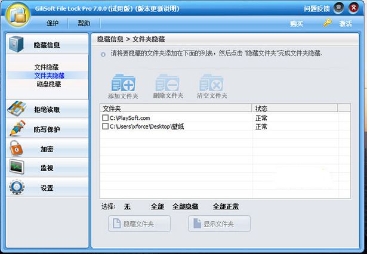Select 磁盘隐藏 in the sidebar
The width and height of the screenshot is (367, 254).
coord(49,84)
